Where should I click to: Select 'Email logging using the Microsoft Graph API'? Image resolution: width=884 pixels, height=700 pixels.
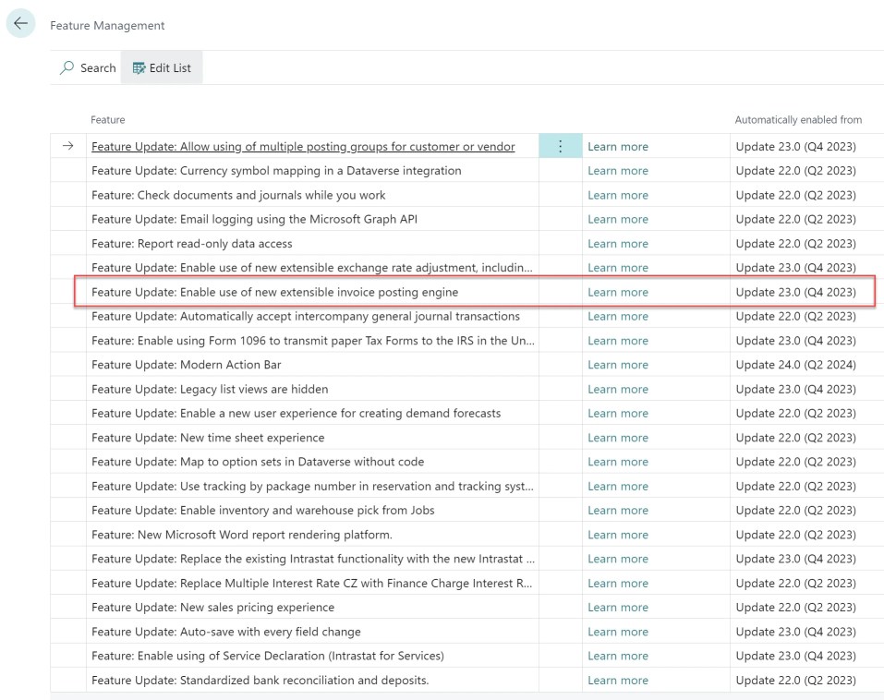click(x=254, y=219)
